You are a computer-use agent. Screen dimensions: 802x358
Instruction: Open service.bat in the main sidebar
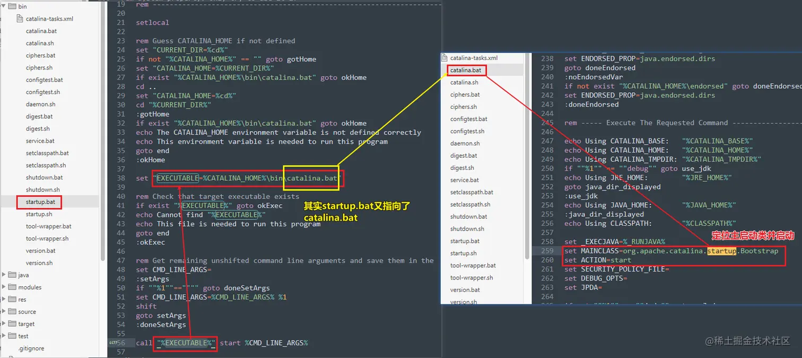pos(40,141)
